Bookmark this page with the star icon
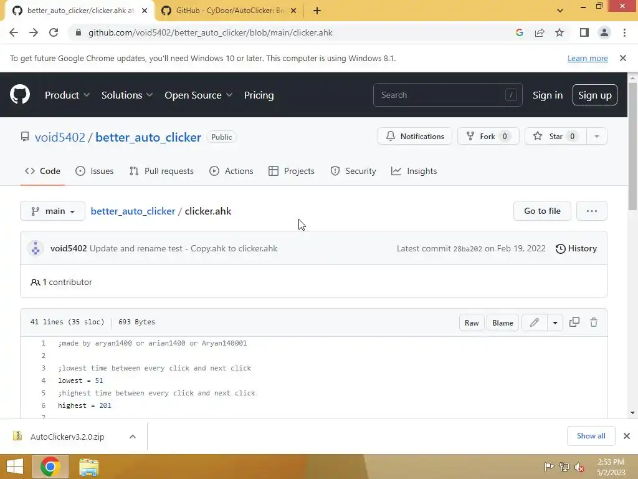Viewport: 638px width, 479px height. (559, 32)
